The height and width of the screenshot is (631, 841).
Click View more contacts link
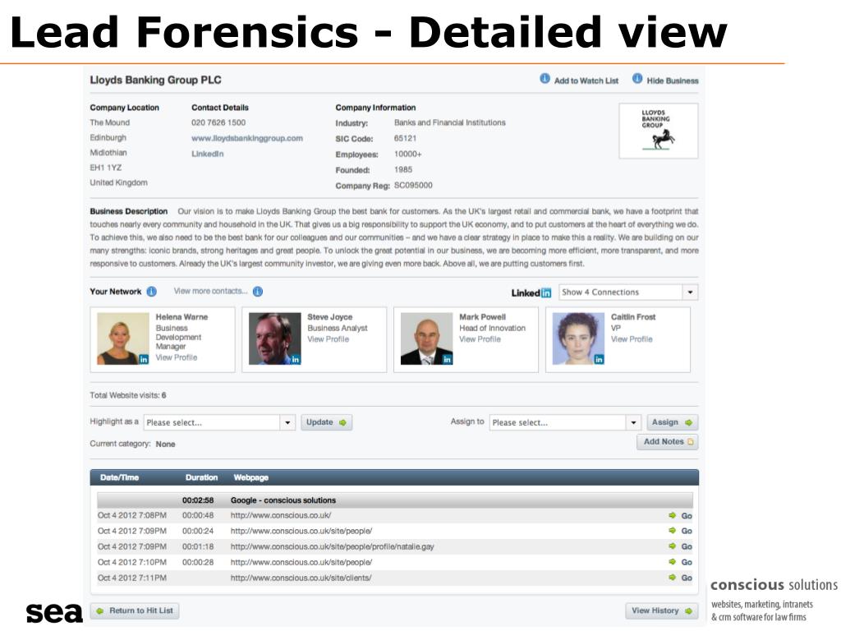[x=211, y=291]
